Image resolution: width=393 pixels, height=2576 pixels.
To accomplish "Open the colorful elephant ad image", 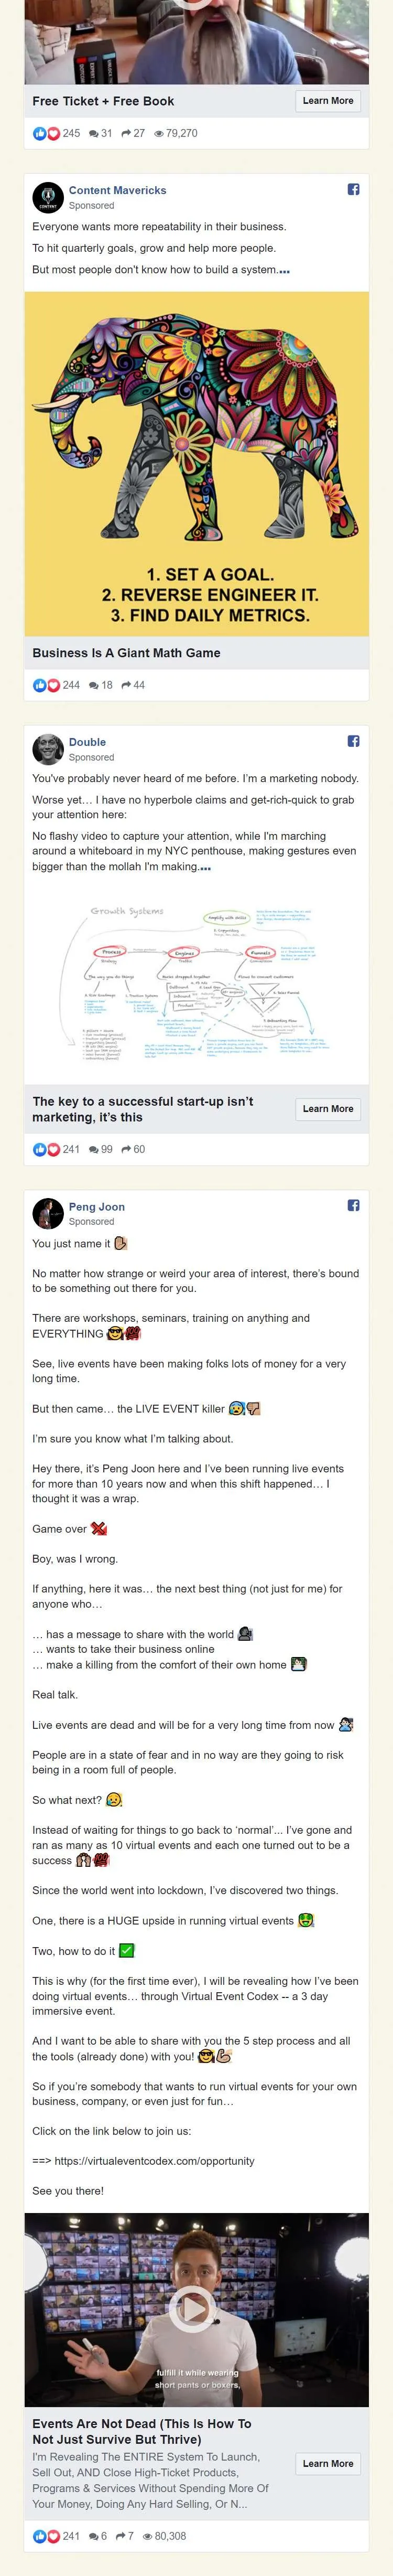I will coord(196,463).
